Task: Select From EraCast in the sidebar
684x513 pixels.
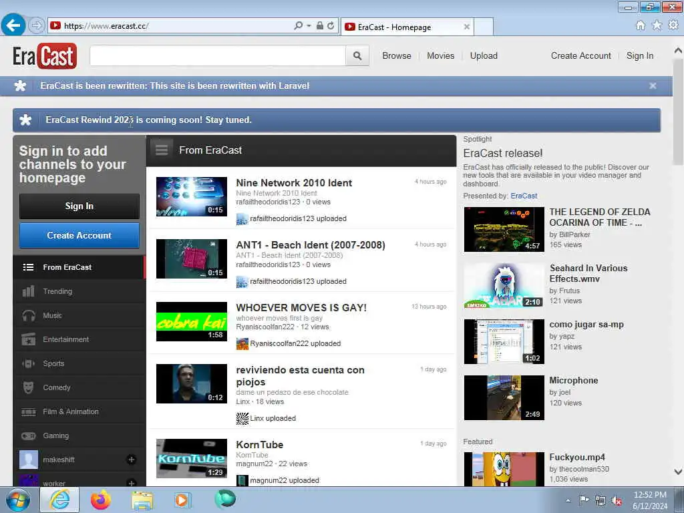Action: click(x=79, y=267)
